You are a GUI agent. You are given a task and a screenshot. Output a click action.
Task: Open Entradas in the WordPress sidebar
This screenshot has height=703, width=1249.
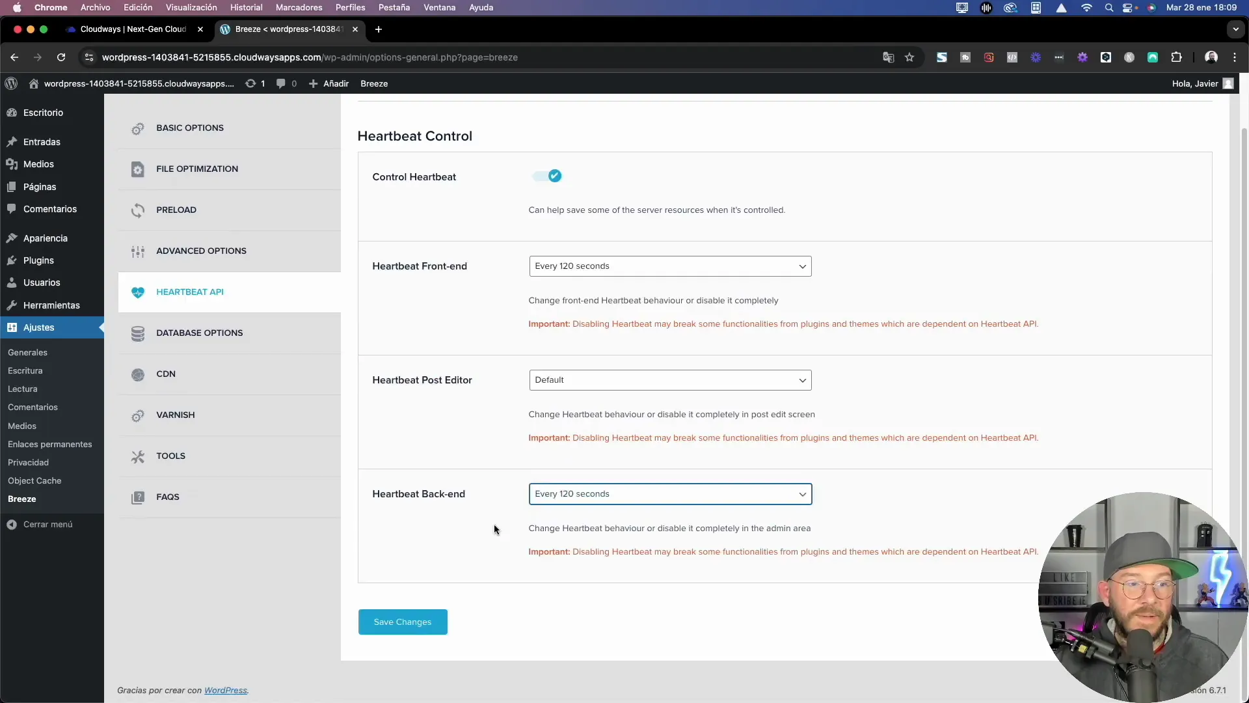coord(52,142)
